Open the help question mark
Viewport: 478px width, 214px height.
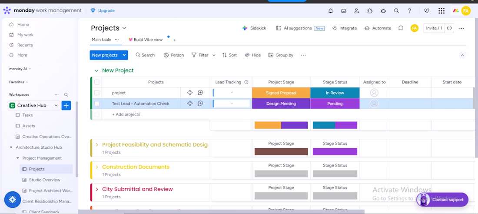pyautogui.click(x=410, y=11)
